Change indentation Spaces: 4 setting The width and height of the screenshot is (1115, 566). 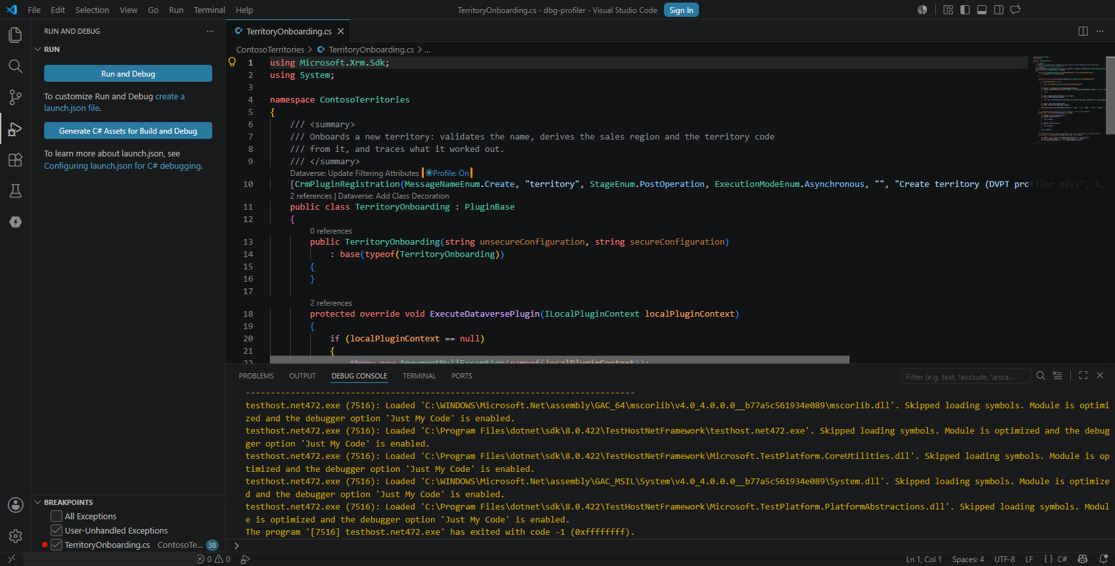click(x=968, y=559)
